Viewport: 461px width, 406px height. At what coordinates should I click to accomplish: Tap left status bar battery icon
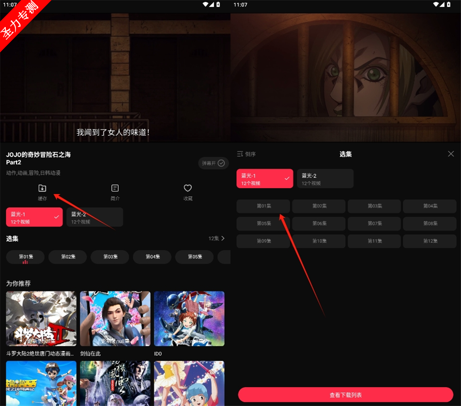pyautogui.click(x=218, y=4)
